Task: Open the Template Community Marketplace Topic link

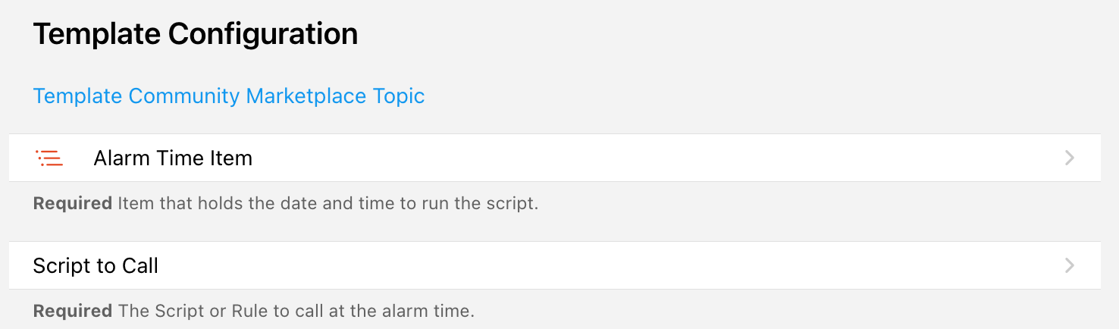Action: tap(228, 96)
